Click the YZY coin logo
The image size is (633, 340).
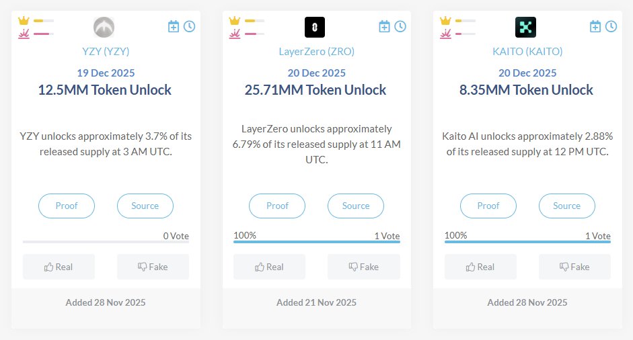tap(104, 27)
